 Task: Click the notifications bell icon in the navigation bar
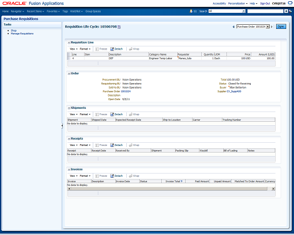(x=191, y=11)
